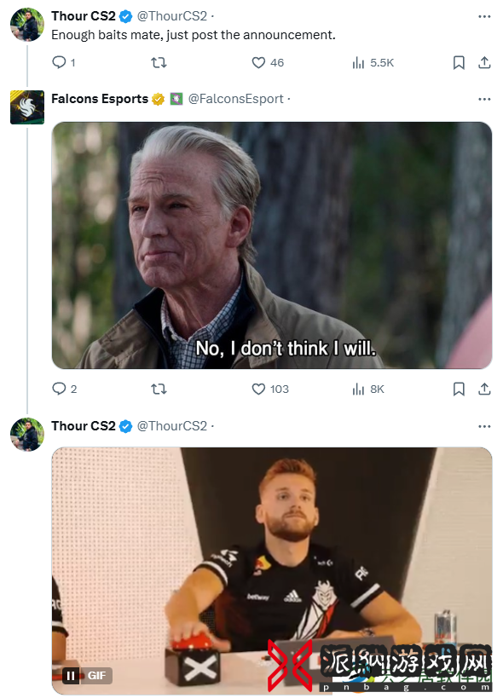Viewport: 503px width, 698px height.
Task: Reply to Thour CS2's first tweet
Action: (63, 62)
